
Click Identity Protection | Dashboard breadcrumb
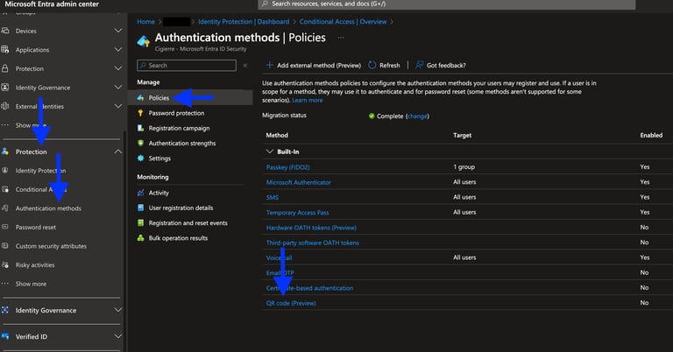[244, 21]
